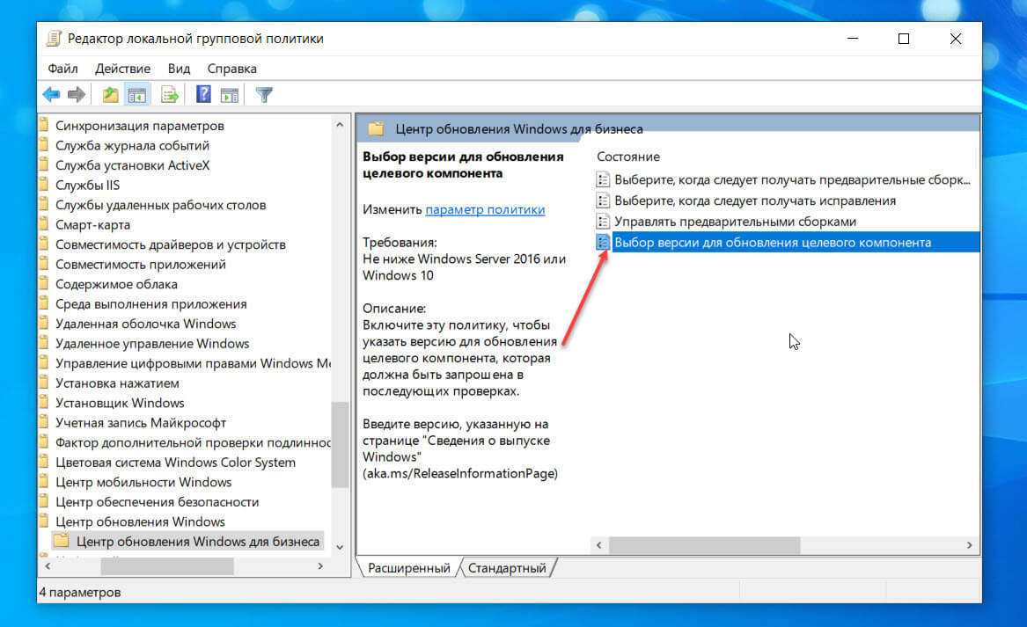
Task: Select 'Удаленное управление Windows' tree node
Action: 152,343
